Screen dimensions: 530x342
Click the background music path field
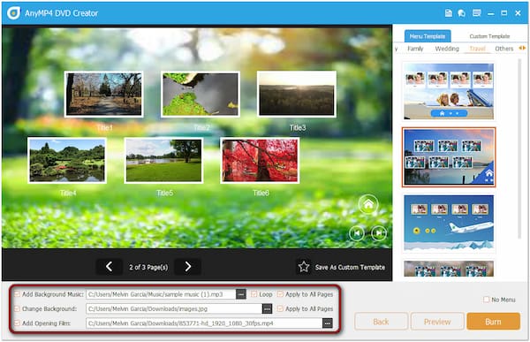point(162,294)
